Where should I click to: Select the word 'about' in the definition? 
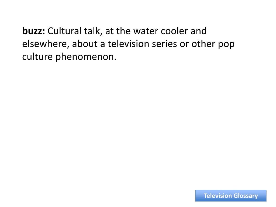tap(85, 44)
